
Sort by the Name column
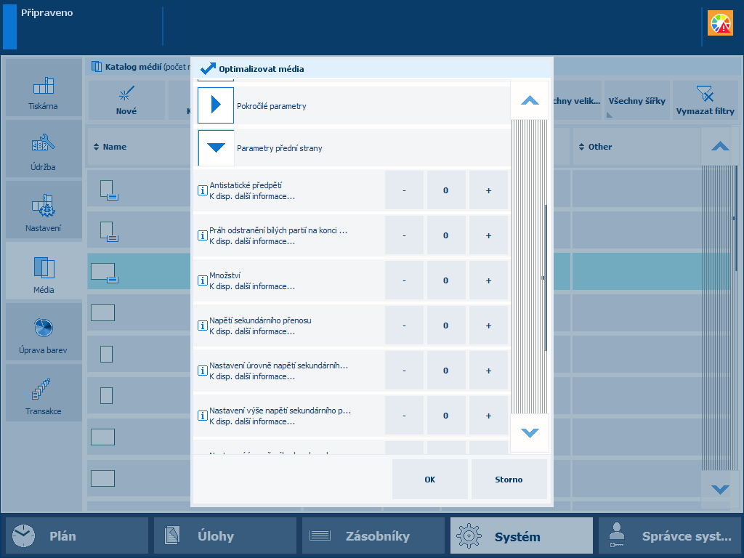click(110, 147)
